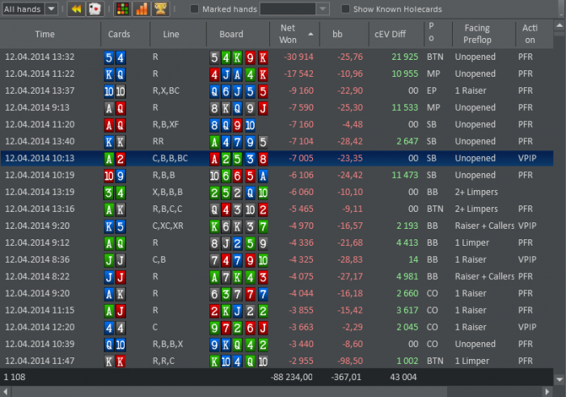Click the C,XC,XR line cell
566x397 pixels.
pyautogui.click(x=168, y=226)
